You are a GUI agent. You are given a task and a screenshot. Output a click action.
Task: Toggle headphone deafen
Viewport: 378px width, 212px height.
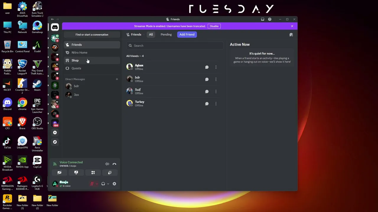pyautogui.click(x=103, y=184)
